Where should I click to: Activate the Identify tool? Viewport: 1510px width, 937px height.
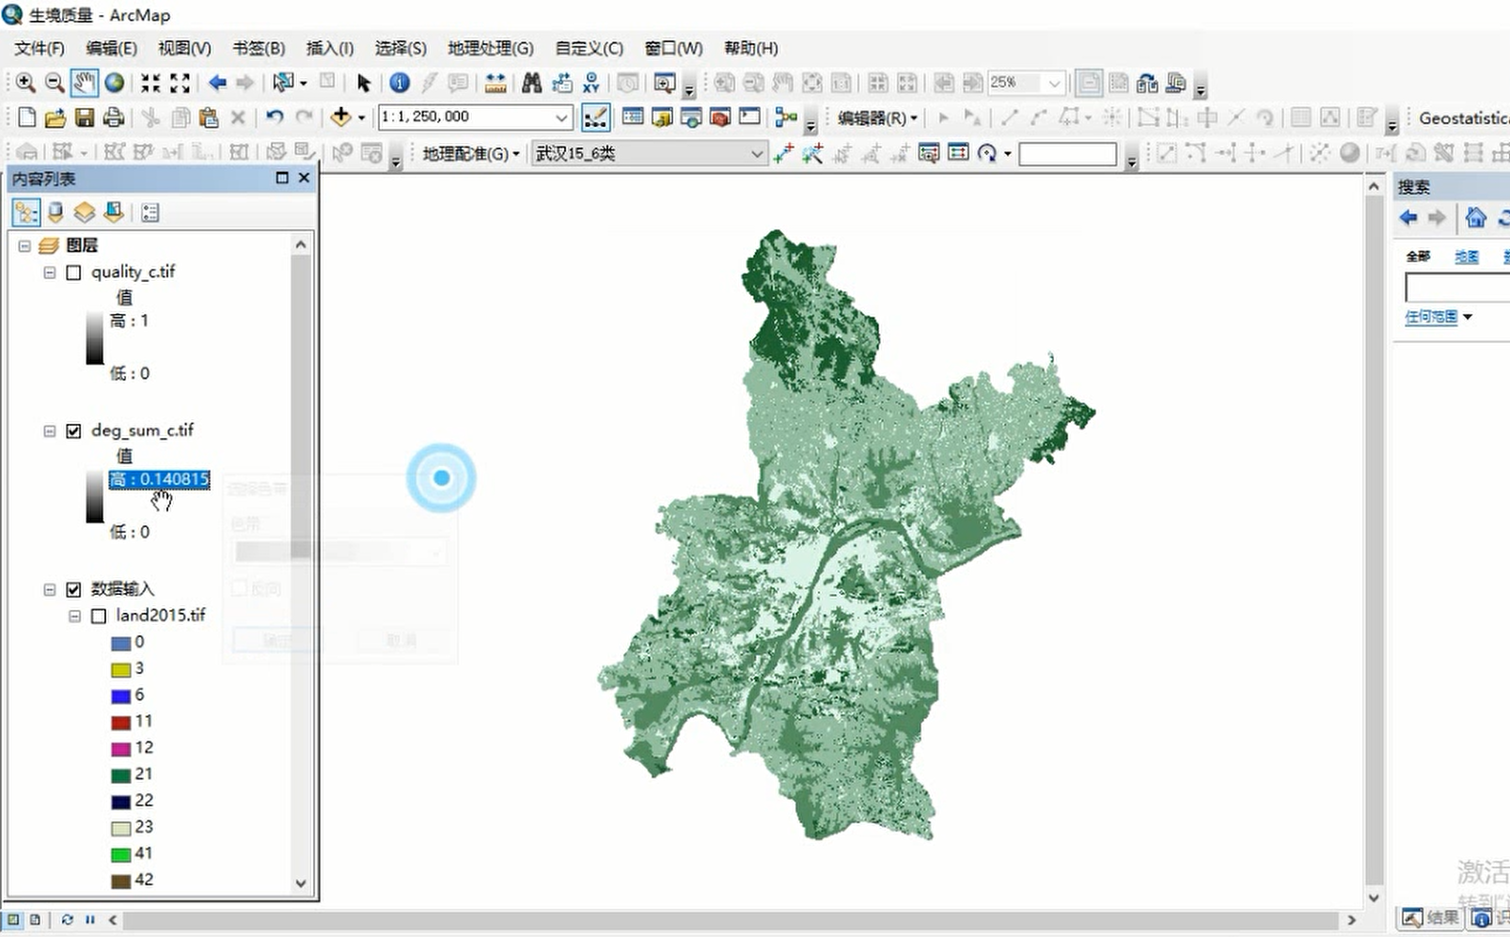[400, 83]
